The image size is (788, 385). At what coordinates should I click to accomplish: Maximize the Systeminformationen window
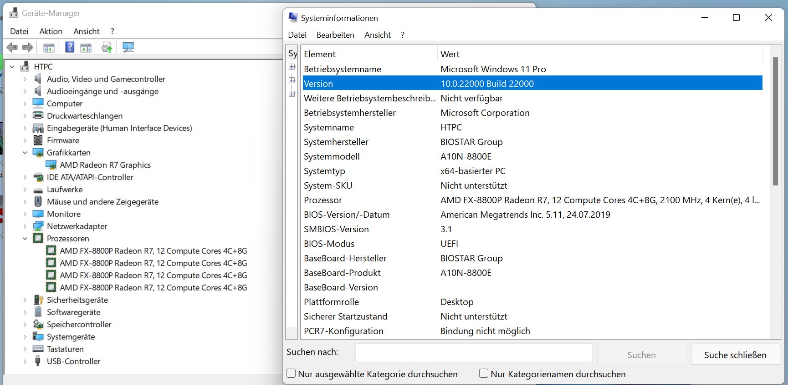pyautogui.click(x=736, y=18)
